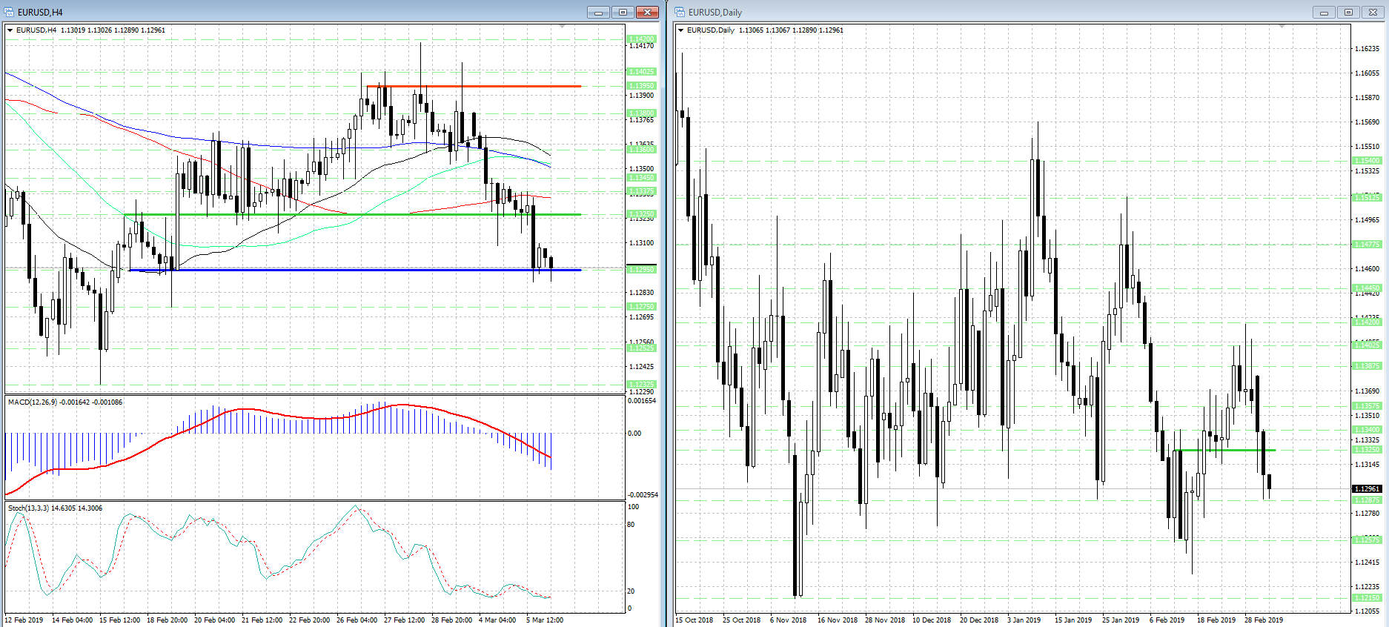Click the 1.12875 price label on Daily chart
Screen dimensions: 1389x627
pos(1368,500)
